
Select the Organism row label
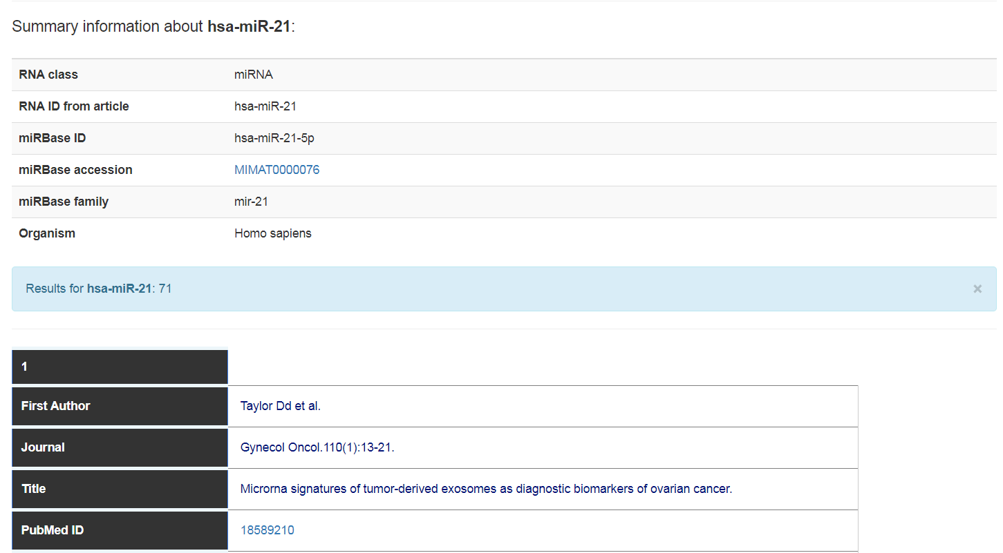(x=47, y=233)
